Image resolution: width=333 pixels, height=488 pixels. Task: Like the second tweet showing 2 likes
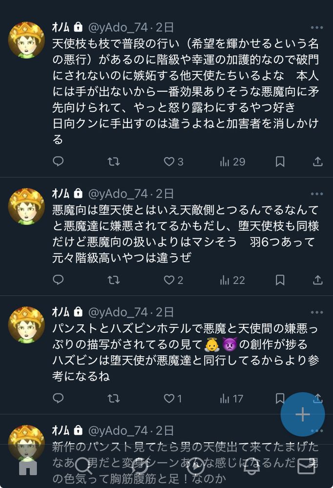click(x=173, y=280)
